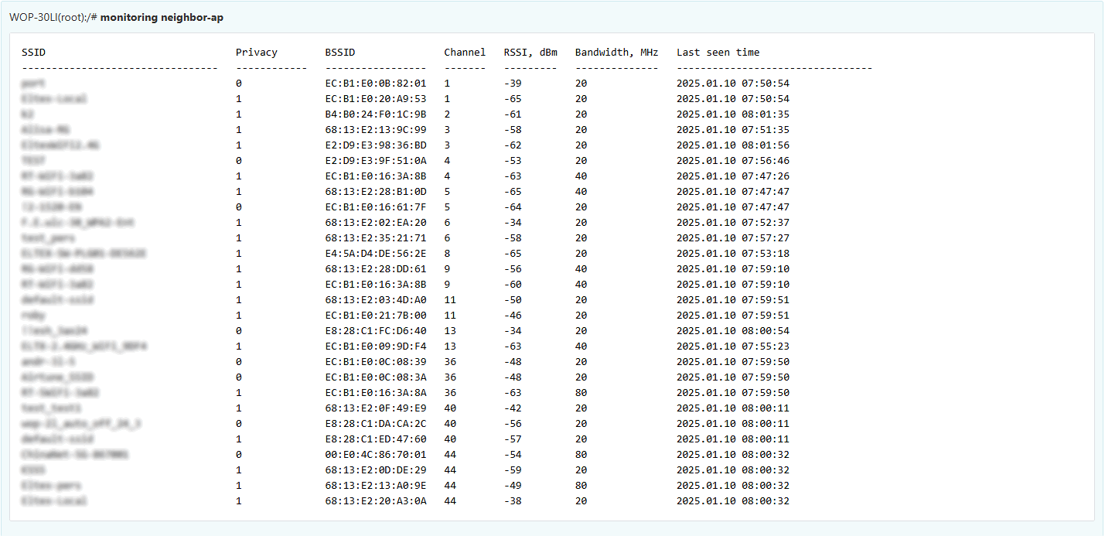Select BSSID 68:13:E2:02:EA:20
The width and height of the screenshot is (1105, 536).
[376, 223]
